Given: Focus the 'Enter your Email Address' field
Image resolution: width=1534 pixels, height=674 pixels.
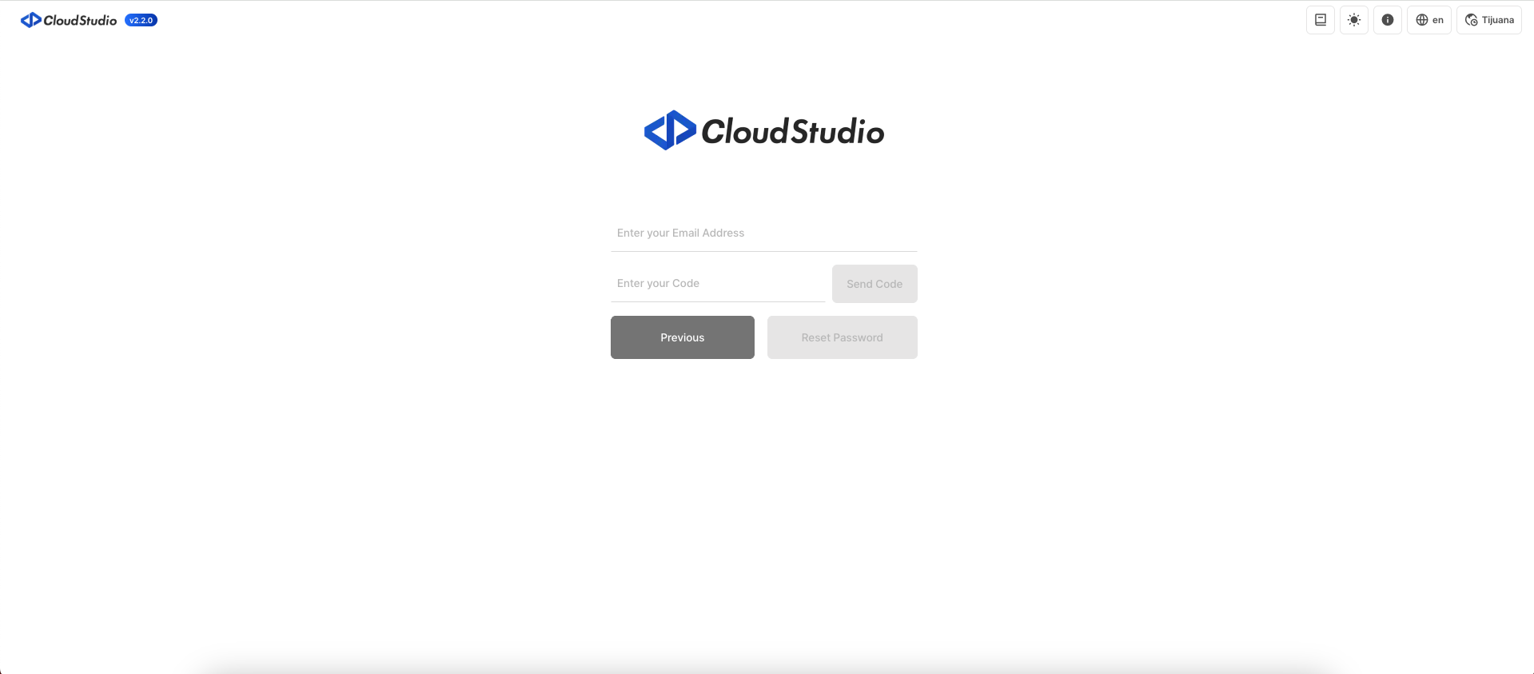Looking at the screenshot, I should [763, 233].
